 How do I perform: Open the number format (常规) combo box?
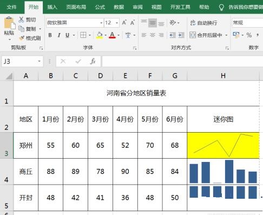coord(247,23)
